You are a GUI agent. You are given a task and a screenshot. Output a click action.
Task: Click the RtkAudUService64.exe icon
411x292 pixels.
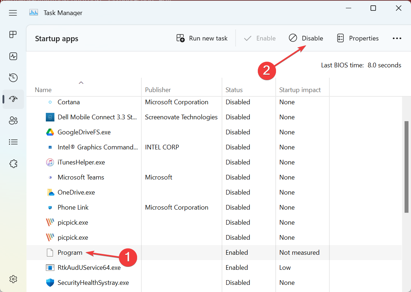(x=50, y=268)
